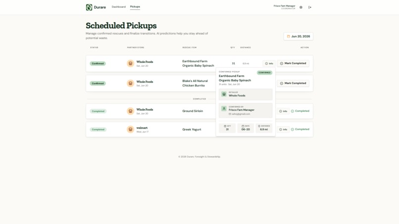
Task: Click walmart store name
Action: [x=142, y=128]
